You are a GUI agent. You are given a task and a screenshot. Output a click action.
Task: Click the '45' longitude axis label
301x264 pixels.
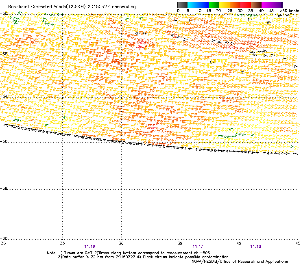[x=298, y=243]
